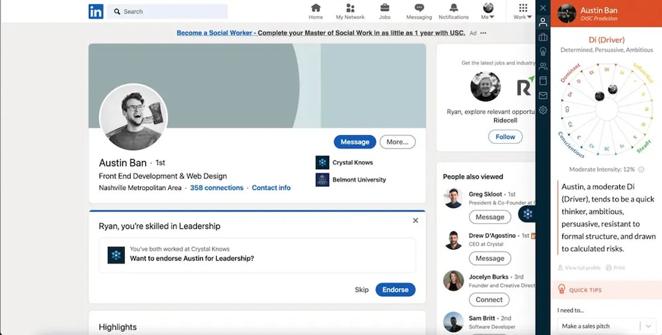Message Greg Skloot
Image resolution: width=662 pixels, height=335 pixels.
click(490, 217)
